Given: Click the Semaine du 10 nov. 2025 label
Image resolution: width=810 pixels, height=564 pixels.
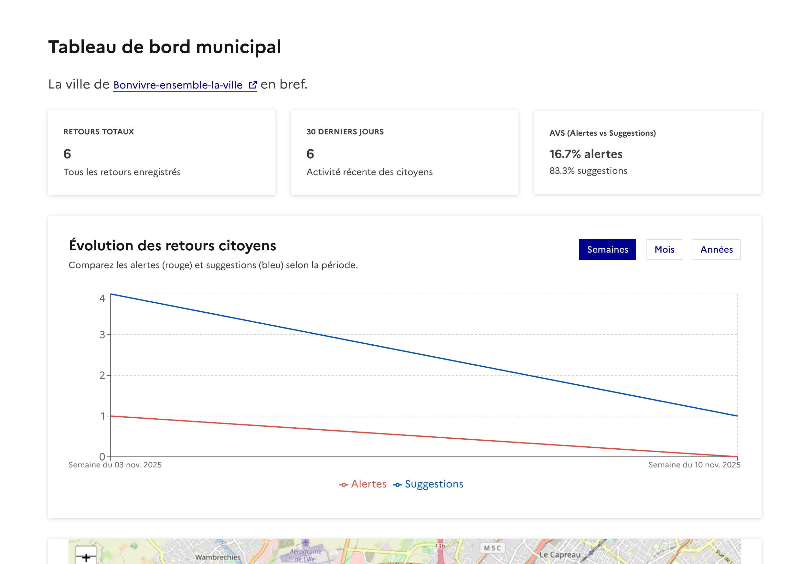Looking at the screenshot, I should coord(694,465).
